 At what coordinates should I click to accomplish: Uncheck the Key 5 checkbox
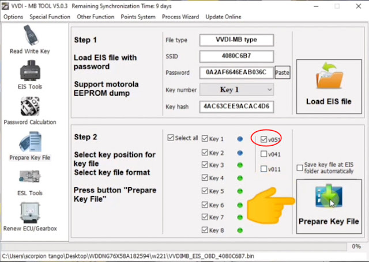coord(205,191)
